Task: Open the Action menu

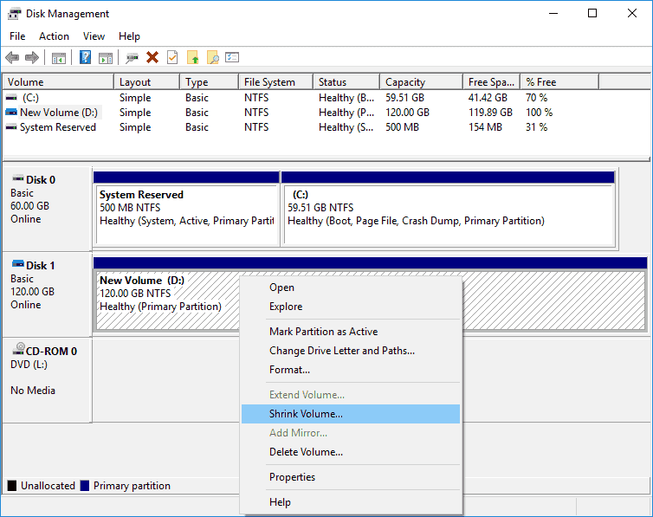Action: point(54,36)
